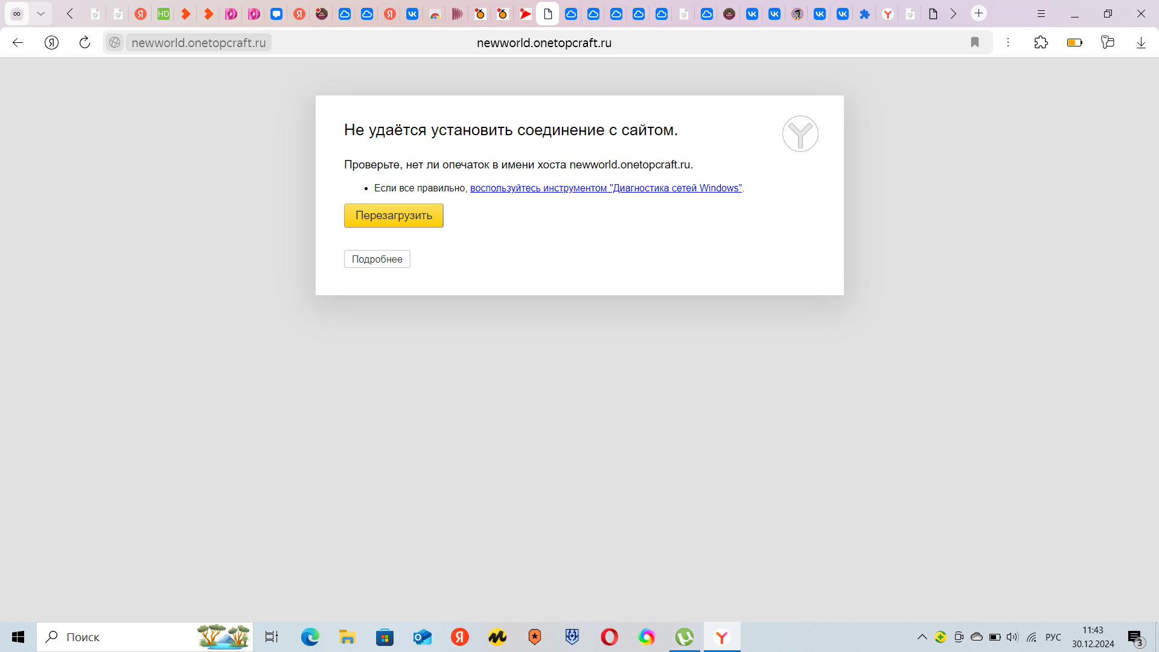The image size is (1159, 652).
Task: Open the Yandex home button
Action: tap(52, 42)
